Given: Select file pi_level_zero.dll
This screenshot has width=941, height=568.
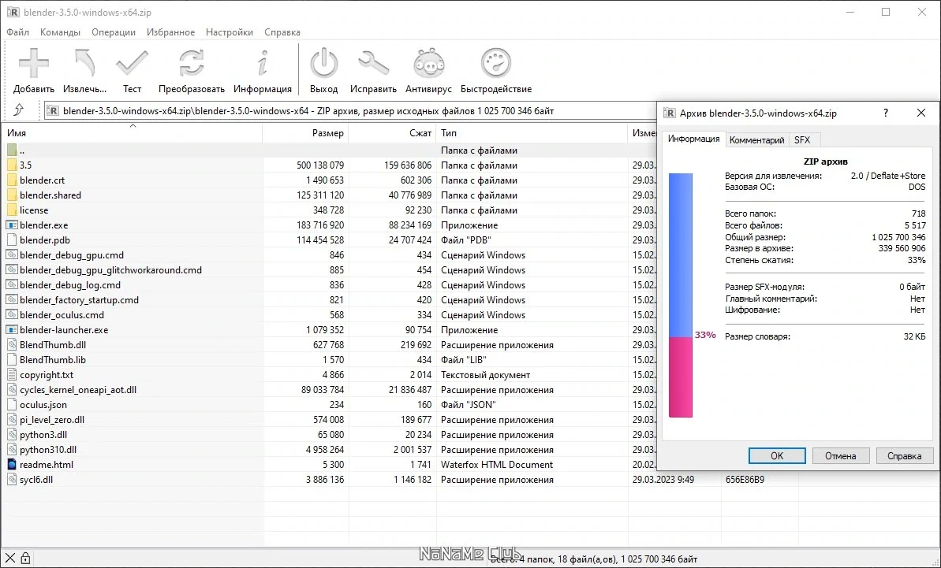Looking at the screenshot, I should pos(52,420).
